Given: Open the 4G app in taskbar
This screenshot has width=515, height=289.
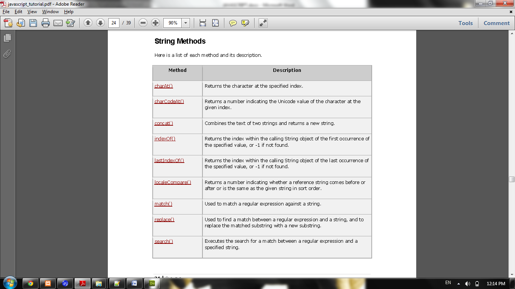Looking at the screenshot, I should 65,283.
